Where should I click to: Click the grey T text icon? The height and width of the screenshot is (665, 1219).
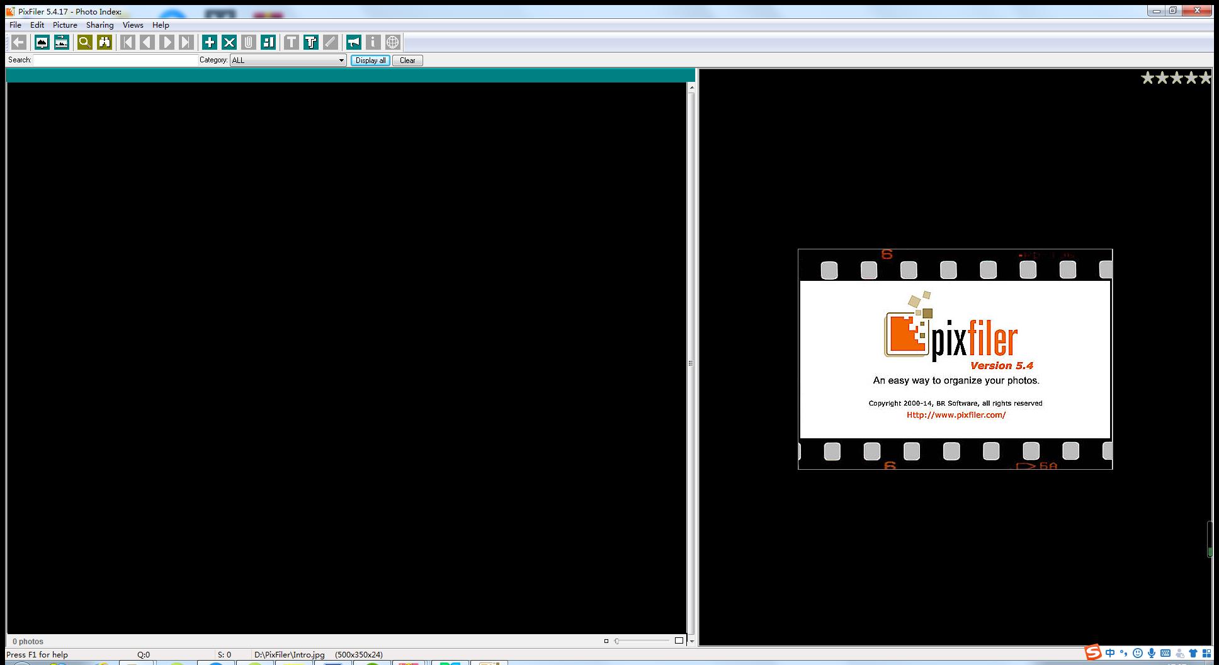(291, 42)
